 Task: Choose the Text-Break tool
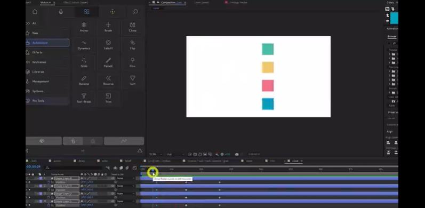point(84,98)
